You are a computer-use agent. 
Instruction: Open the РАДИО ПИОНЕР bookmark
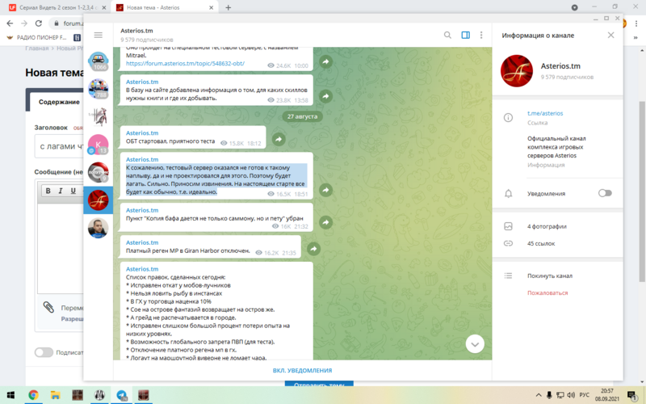click(x=36, y=37)
